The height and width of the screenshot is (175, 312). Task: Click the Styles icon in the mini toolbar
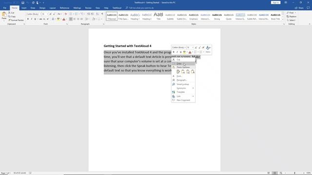(x=208, y=49)
